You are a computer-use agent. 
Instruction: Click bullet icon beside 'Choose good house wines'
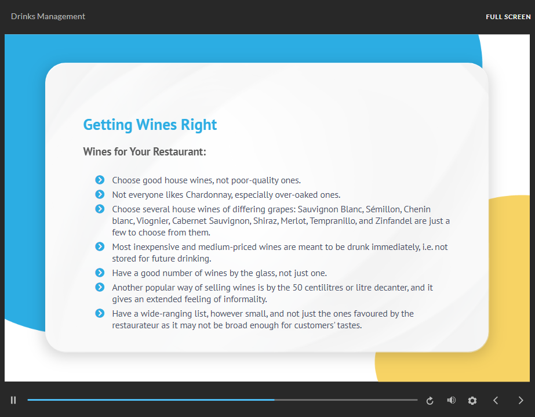[x=100, y=180]
